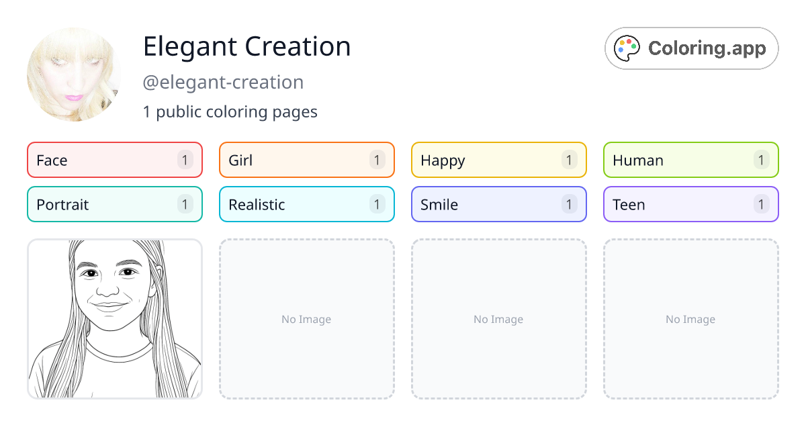Pick the Portrait tag
Screen dimensions: 806x423
tap(115, 204)
